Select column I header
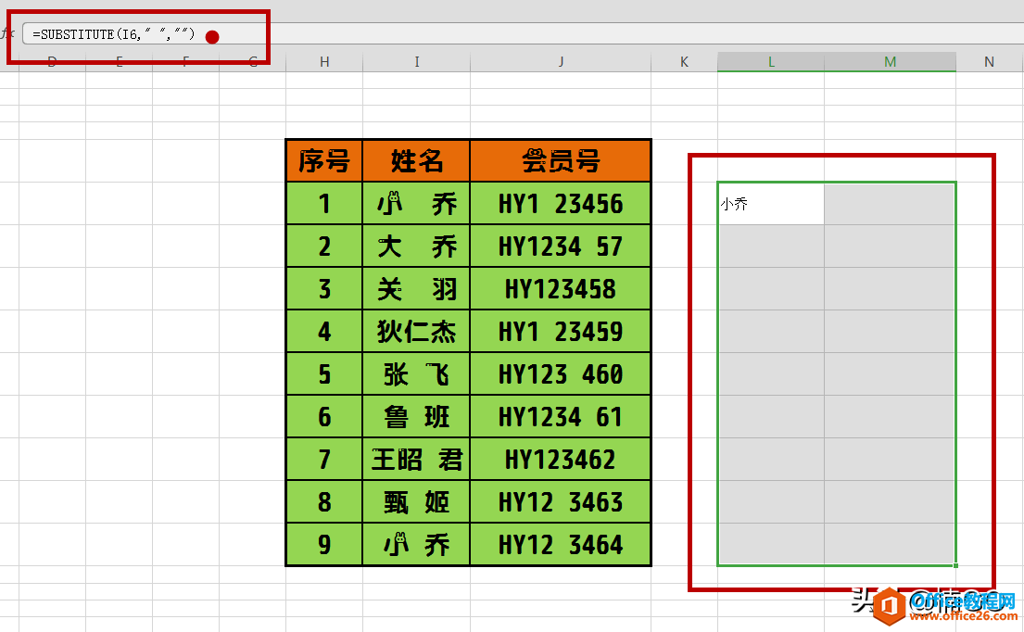 [x=417, y=62]
